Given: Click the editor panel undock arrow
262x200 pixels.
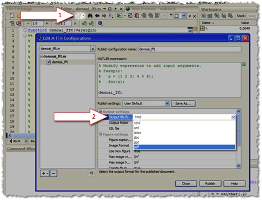Looking at the screenshot, I should click(x=190, y=16).
